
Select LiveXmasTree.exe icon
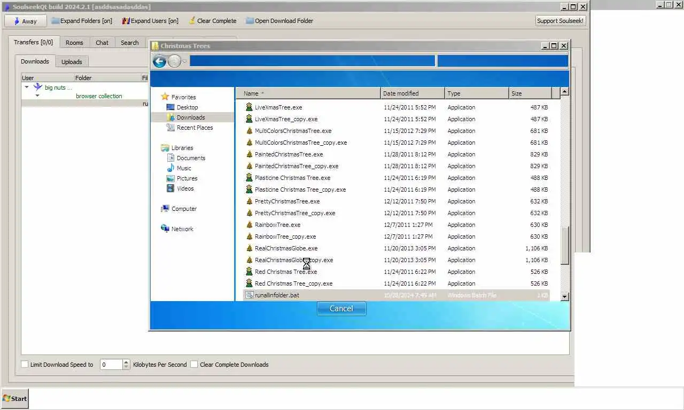point(249,107)
